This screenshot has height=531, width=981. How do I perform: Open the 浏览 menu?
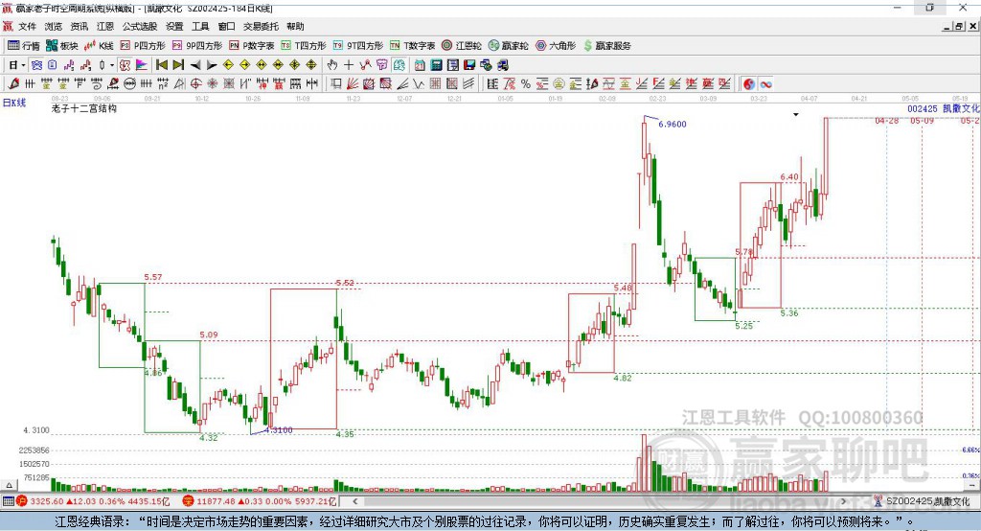point(54,26)
